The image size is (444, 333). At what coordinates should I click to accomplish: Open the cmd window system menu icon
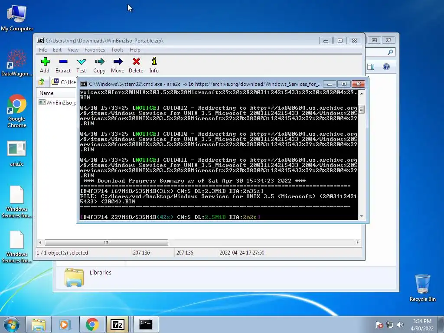(84, 84)
